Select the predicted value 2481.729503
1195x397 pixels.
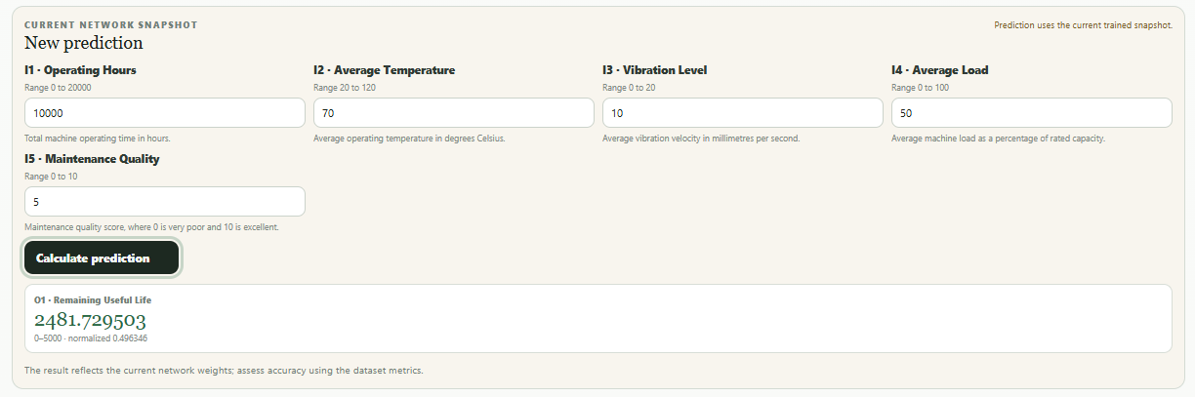click(90, 320)
